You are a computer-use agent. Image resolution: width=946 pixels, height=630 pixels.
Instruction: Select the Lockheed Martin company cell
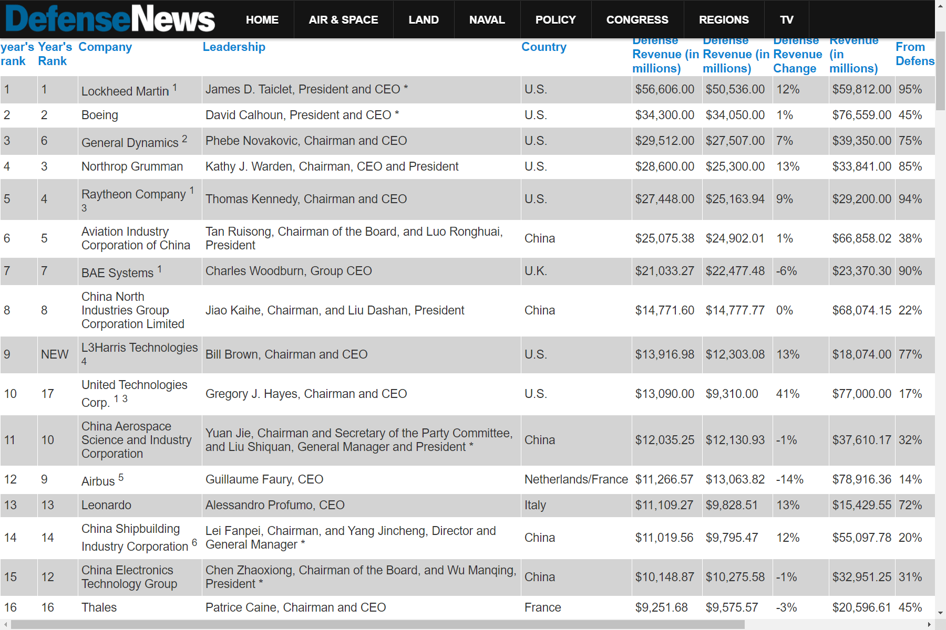(x=140, y=90)
